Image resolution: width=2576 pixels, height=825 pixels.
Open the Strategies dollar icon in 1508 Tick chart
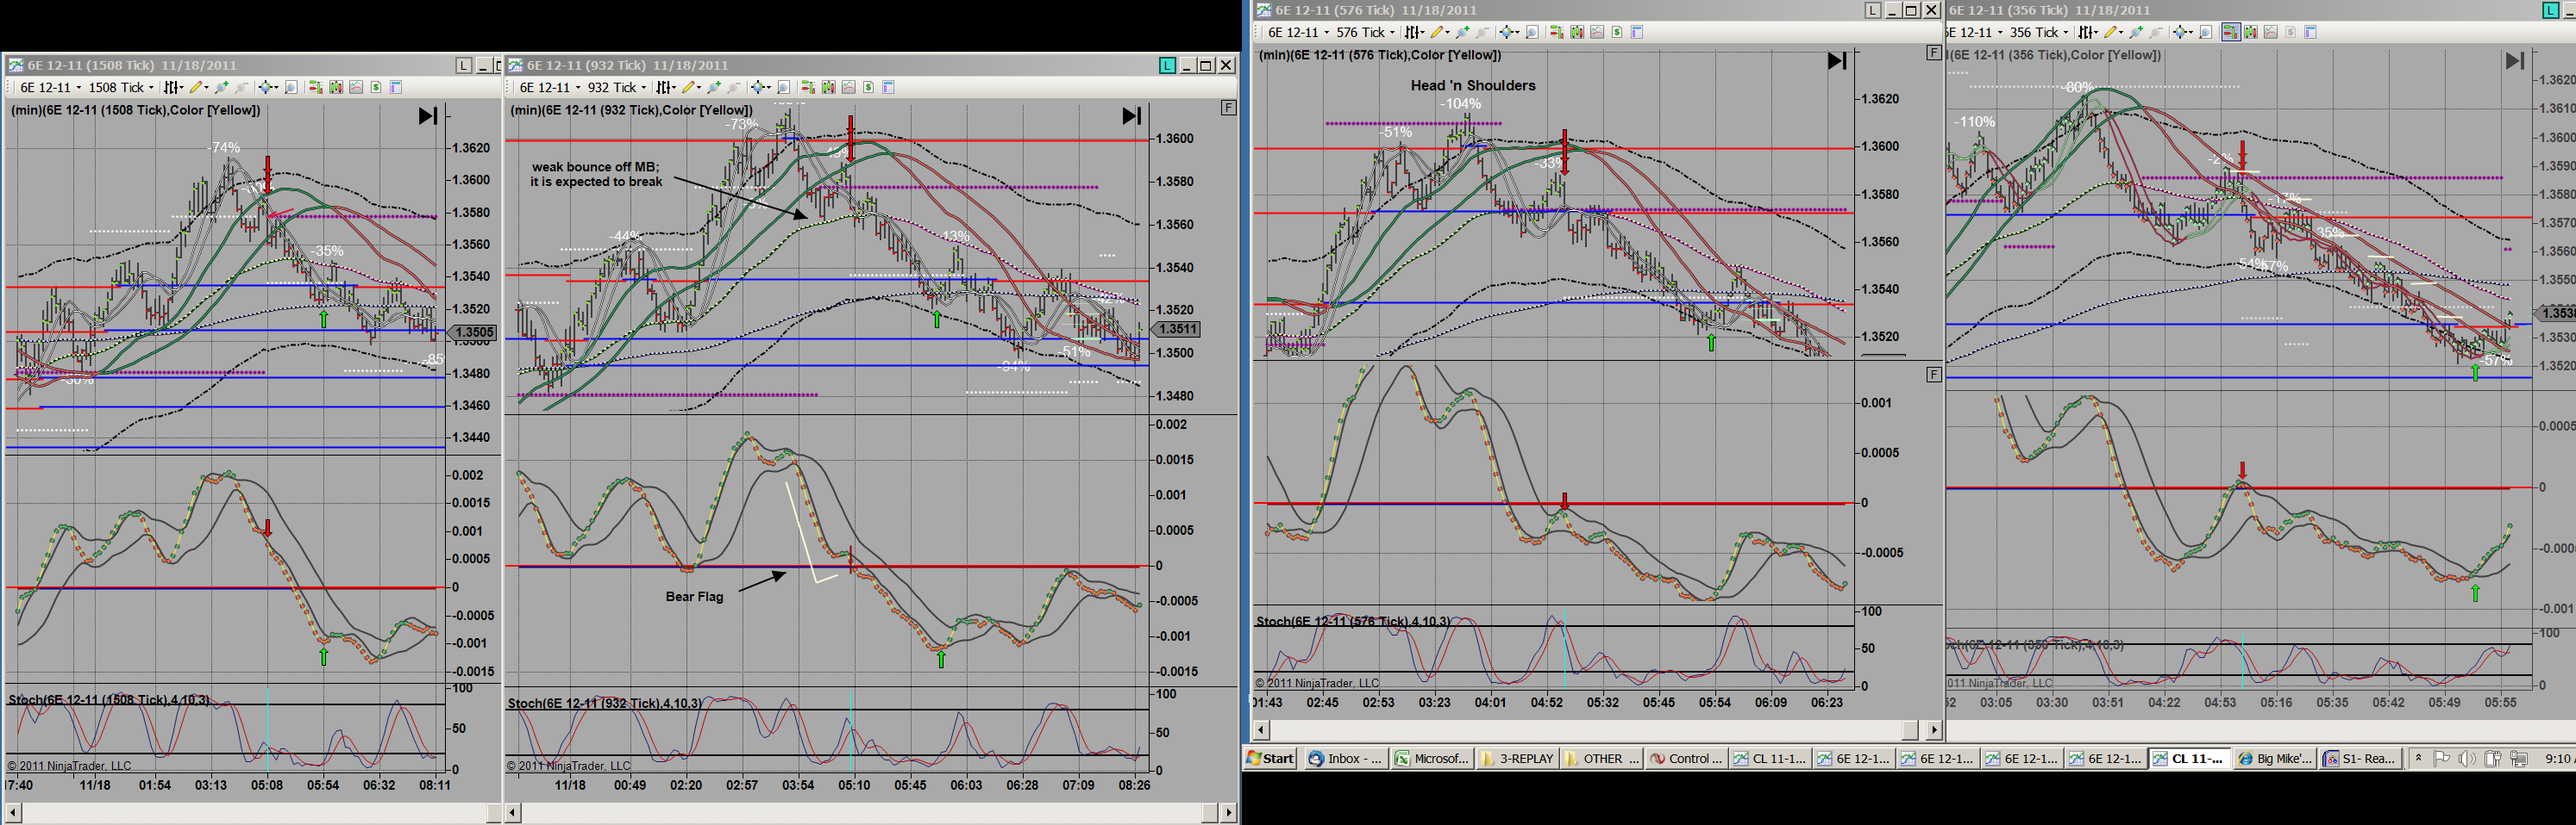pos(376,88)
